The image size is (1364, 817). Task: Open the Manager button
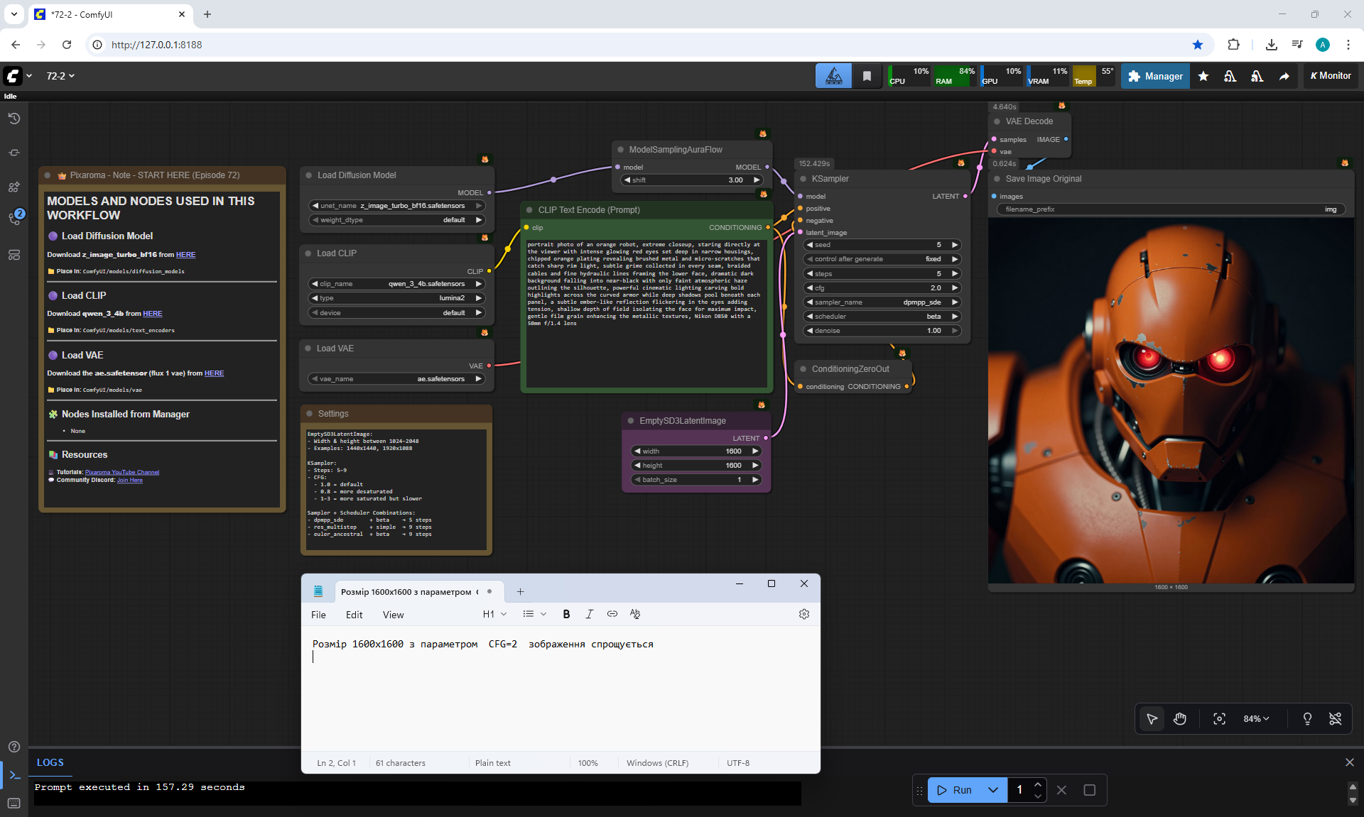[1155, 76]
